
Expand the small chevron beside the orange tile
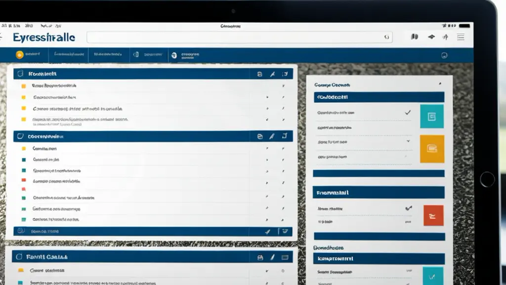(408, 141)
